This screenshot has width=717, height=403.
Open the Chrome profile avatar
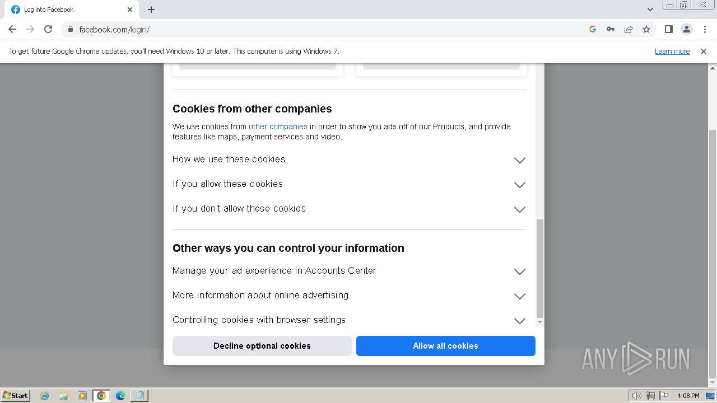pos(686,29)
